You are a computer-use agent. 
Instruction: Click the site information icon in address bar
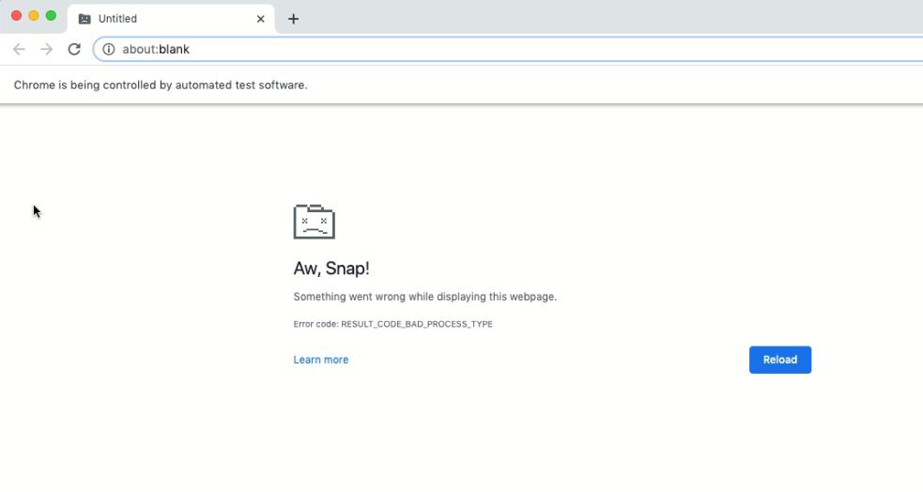109,50
